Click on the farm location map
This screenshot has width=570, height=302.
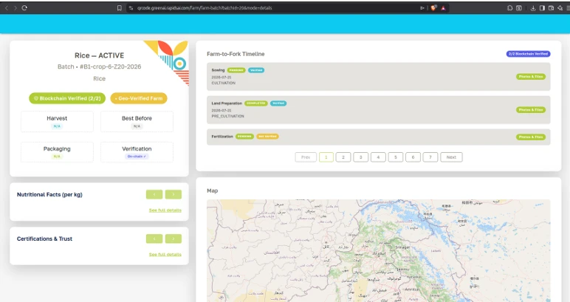pos(379,251)
